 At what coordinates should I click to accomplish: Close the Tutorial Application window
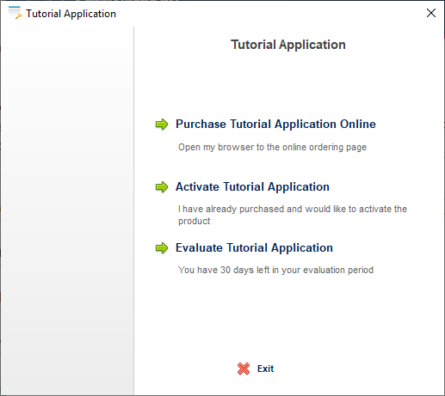pos(431,13)
